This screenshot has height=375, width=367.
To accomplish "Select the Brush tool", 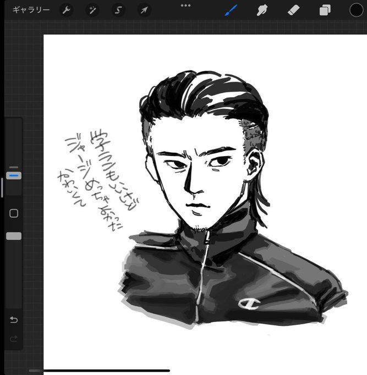I will [231, 10].
